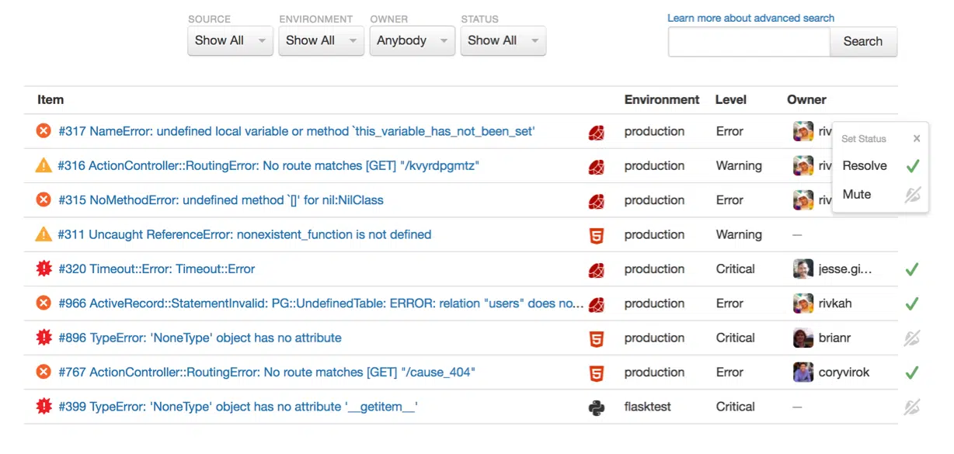Open the STATUS Show All dropdown
Image resolution: width=954 pixels, height=454 pixels.
click(503, 40)
